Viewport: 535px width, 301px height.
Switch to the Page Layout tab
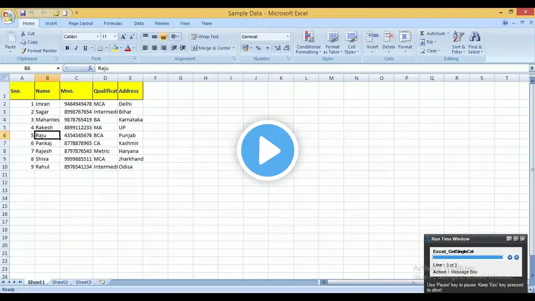click(81, 23)
